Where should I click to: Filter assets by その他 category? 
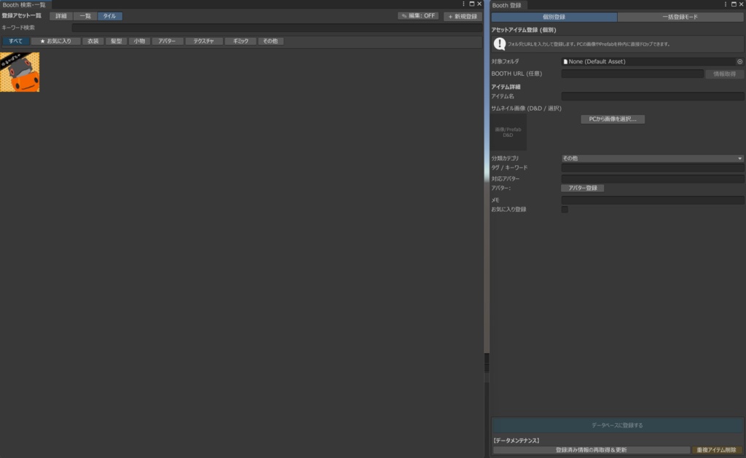tap(270, 42)
